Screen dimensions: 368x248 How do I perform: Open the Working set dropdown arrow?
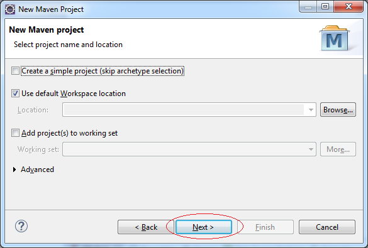coord(311,149)
